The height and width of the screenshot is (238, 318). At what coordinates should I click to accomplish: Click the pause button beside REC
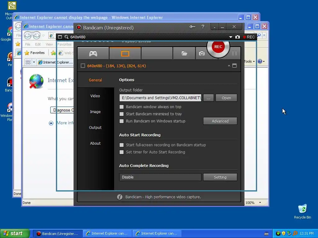pos(234,53)
